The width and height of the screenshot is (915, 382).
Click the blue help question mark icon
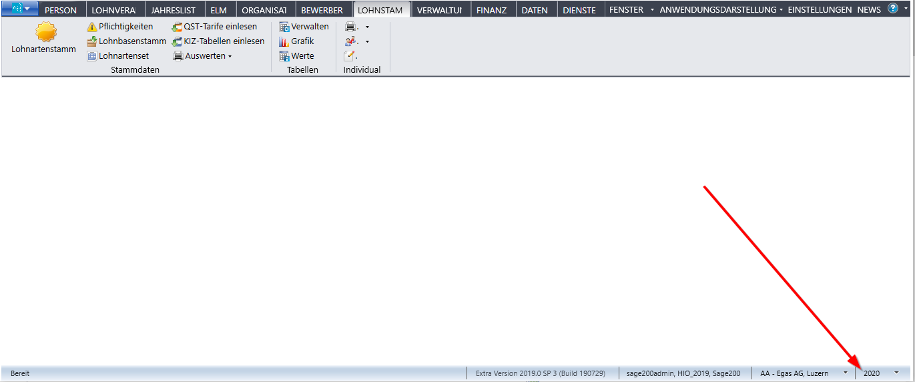[x=893, y=9]
